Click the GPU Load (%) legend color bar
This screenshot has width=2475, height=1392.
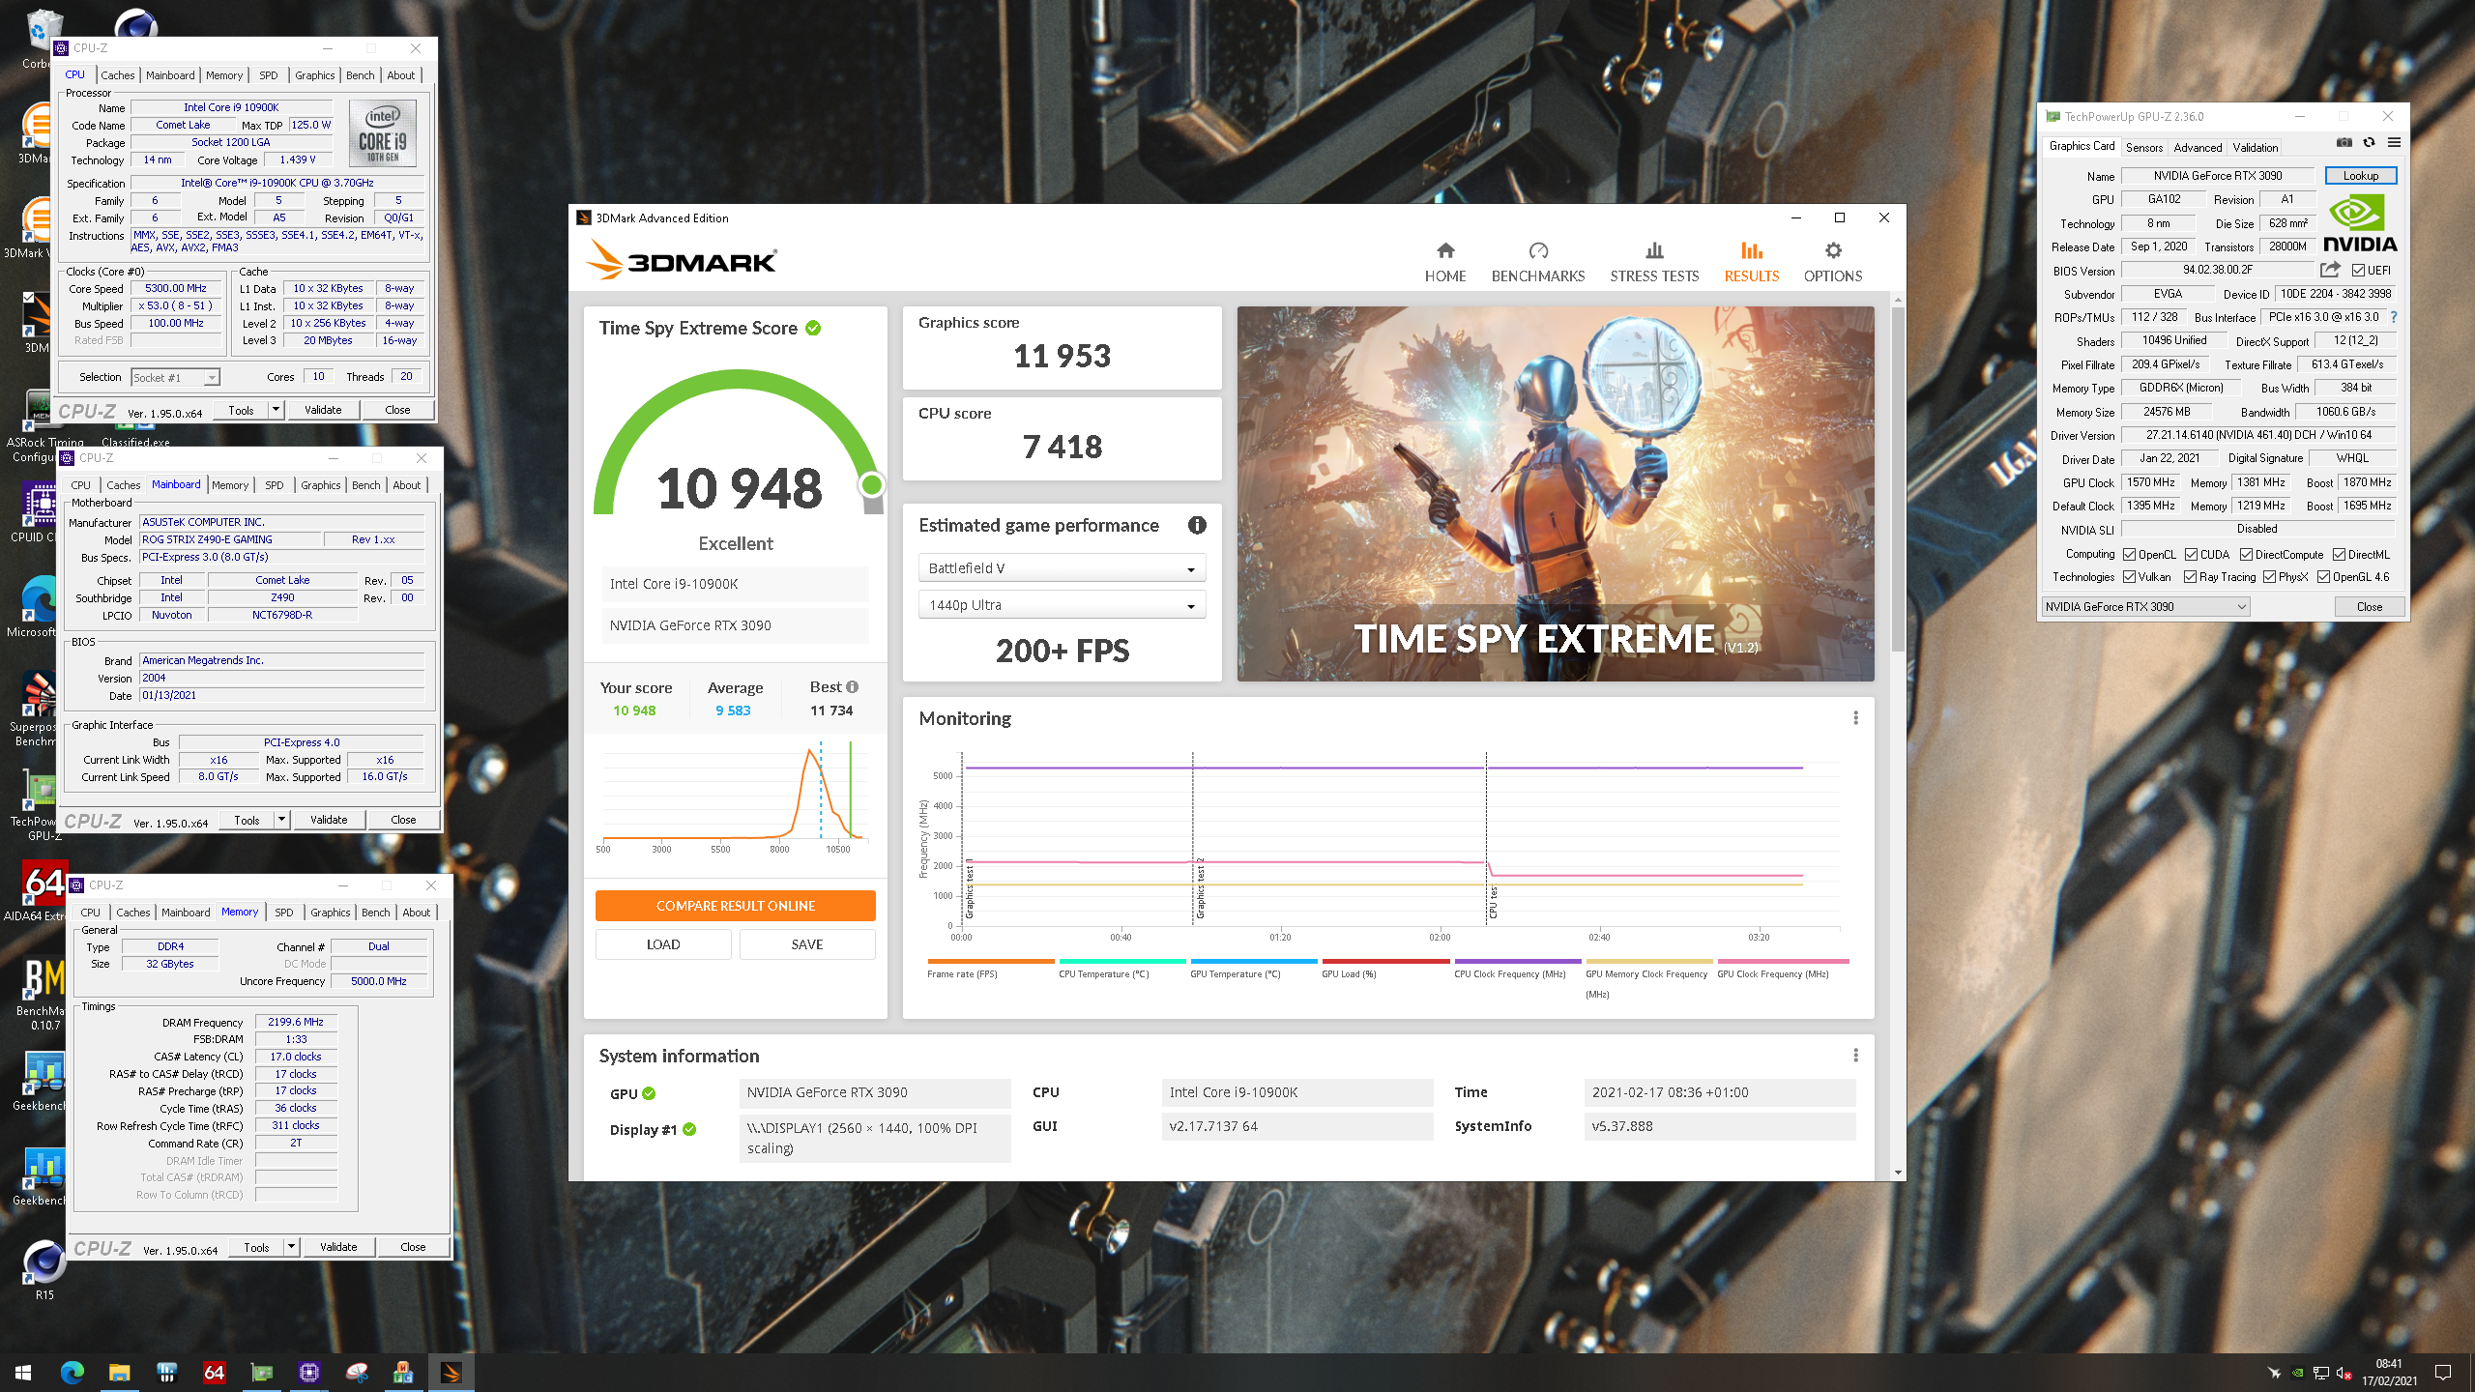click(1385, 961)
